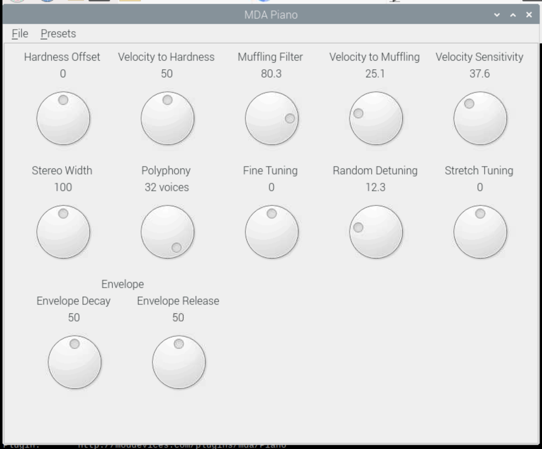Click the Fine Tuning knob
542x449 pixels.
pos(272,232)
